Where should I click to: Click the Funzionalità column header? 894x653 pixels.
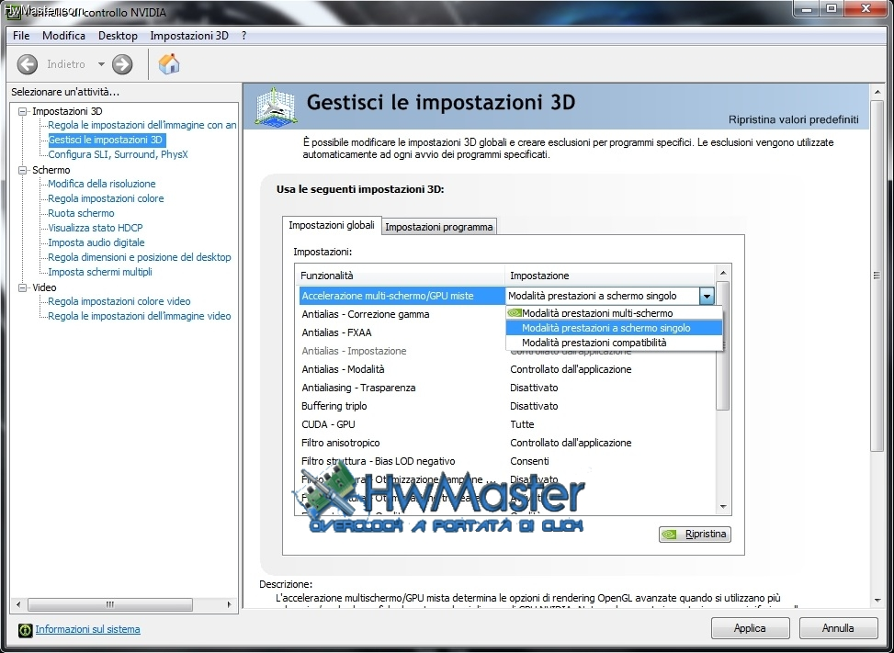401,276
